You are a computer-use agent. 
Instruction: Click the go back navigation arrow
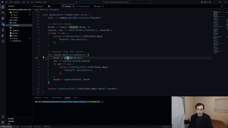76,2
